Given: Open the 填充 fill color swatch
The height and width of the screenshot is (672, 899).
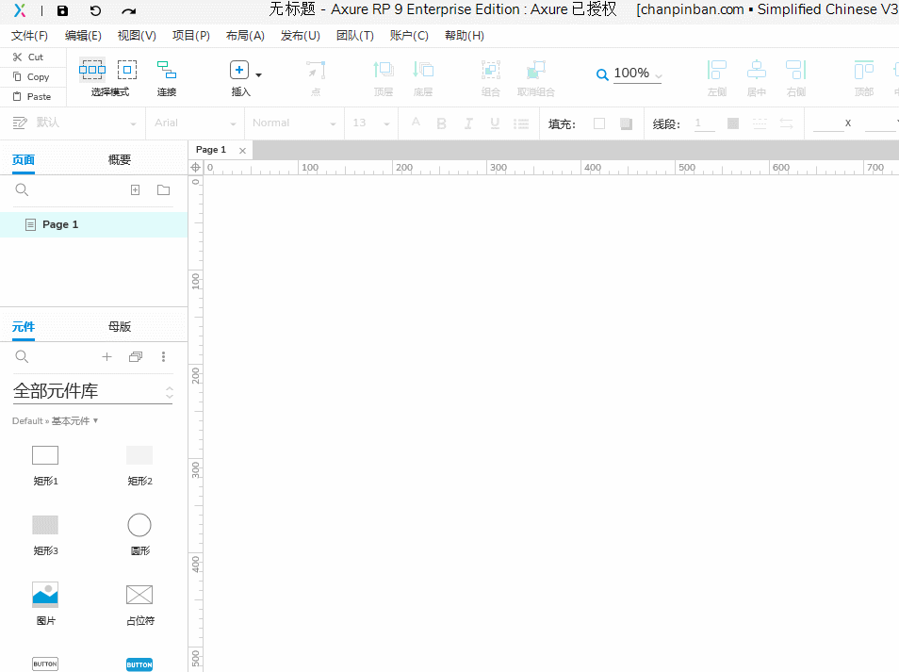Looking at the screenshot, I should tap(599, 123).
